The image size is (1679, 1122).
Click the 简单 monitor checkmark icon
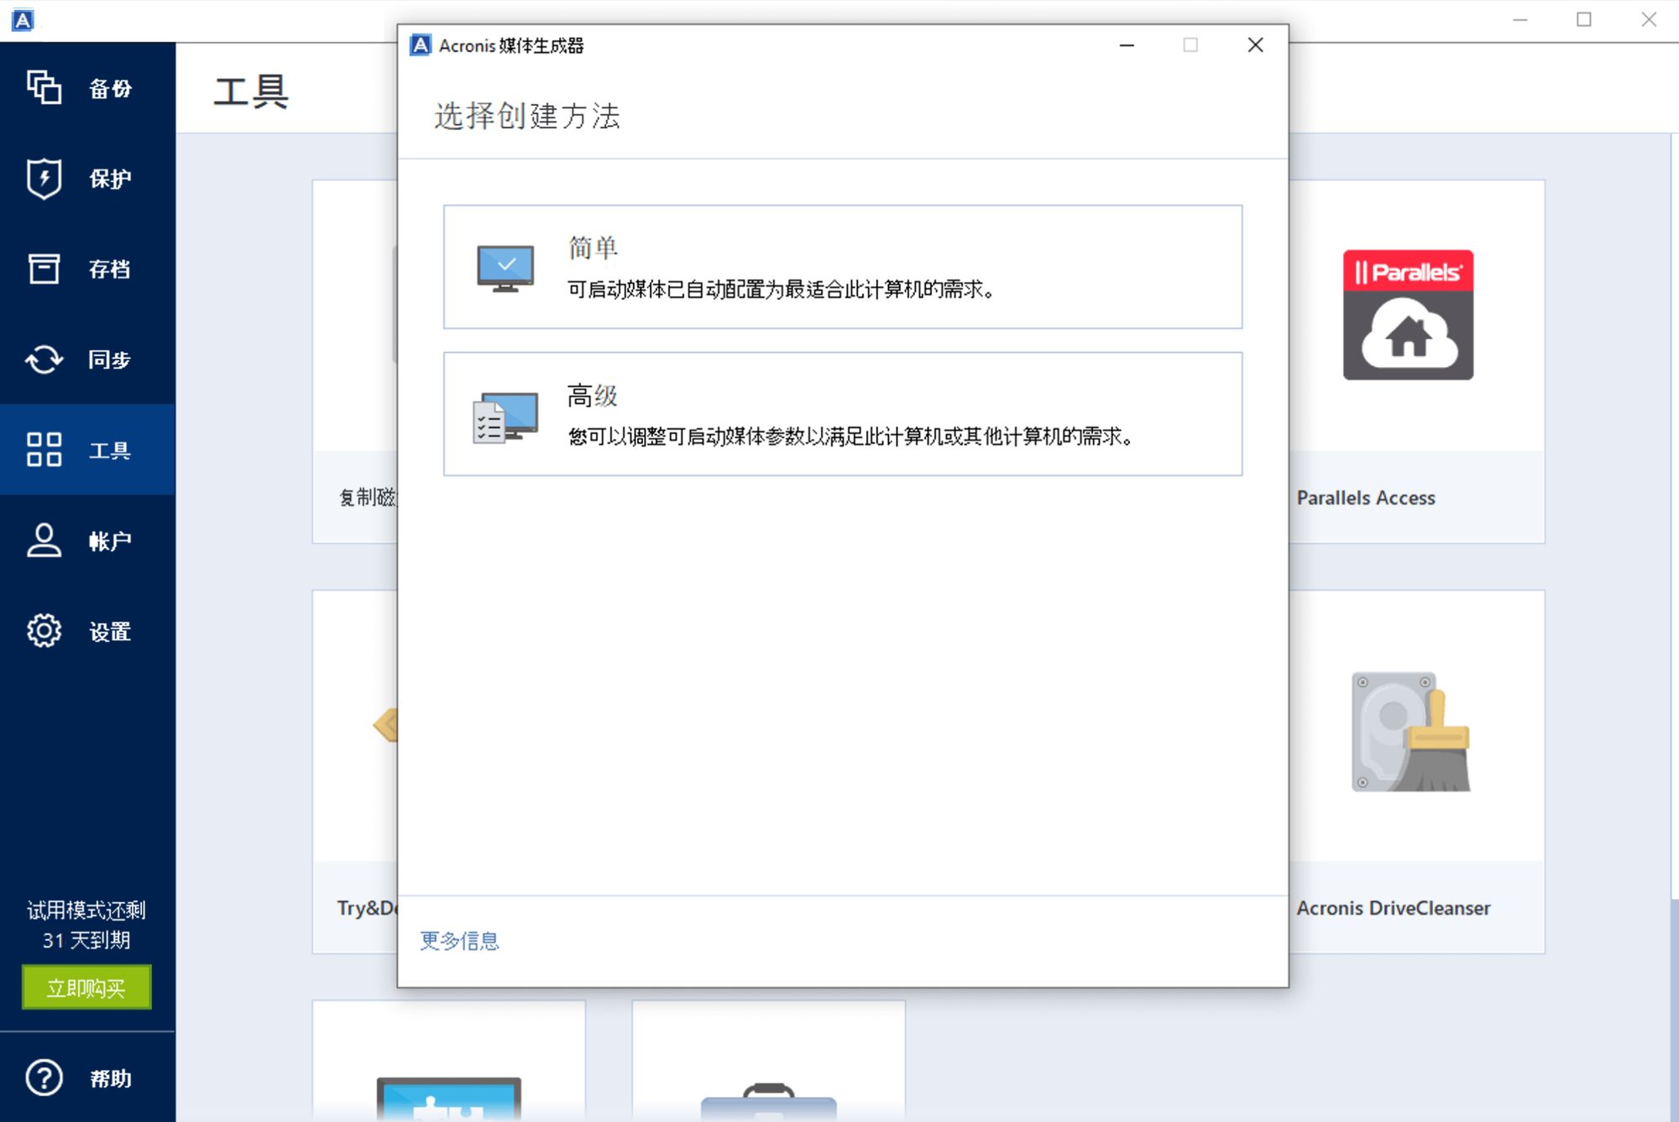click(x=505, y=269)
